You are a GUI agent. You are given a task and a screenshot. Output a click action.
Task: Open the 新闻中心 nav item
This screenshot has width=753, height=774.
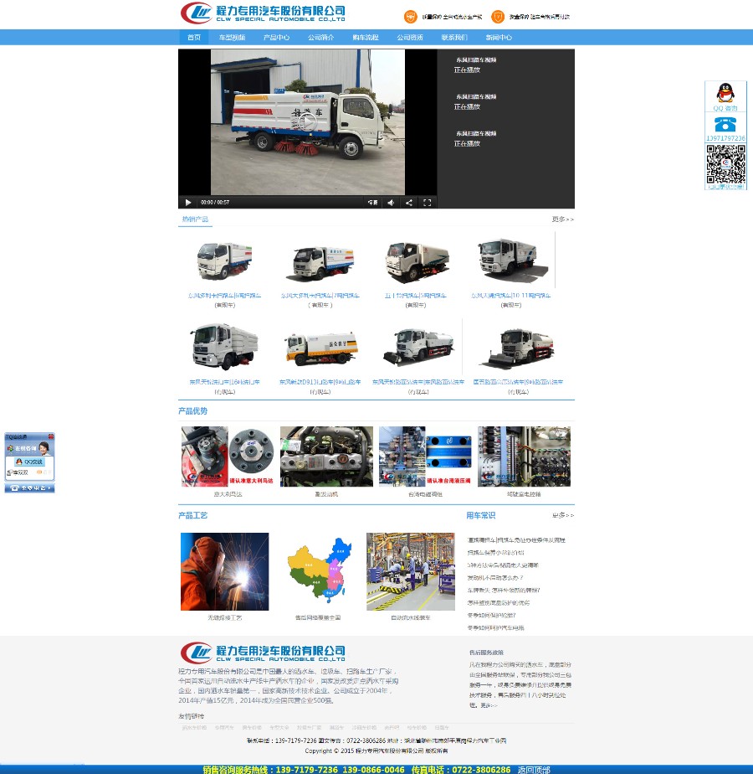click(x=499, y=38)
